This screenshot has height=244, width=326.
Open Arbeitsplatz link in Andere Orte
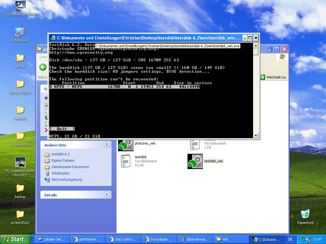pos(61,173)
